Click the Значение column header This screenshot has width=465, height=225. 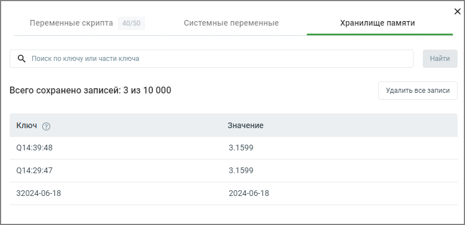246,125
